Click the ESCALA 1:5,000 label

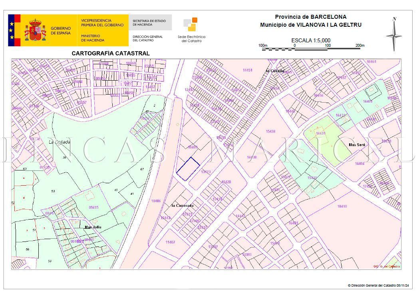click(x=311, y=40)
